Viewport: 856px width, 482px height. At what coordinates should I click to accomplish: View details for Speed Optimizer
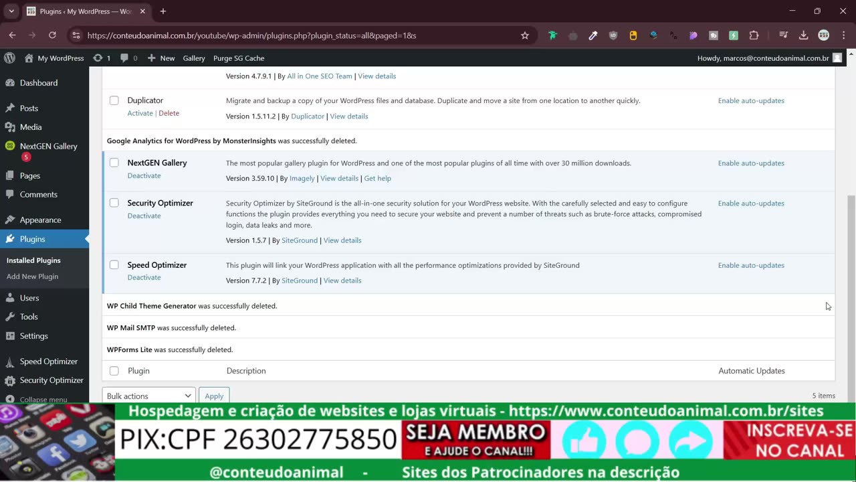point(342,280)
